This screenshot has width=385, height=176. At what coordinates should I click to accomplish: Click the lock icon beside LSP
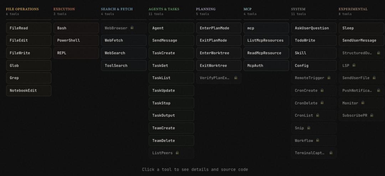click(354, 65)
